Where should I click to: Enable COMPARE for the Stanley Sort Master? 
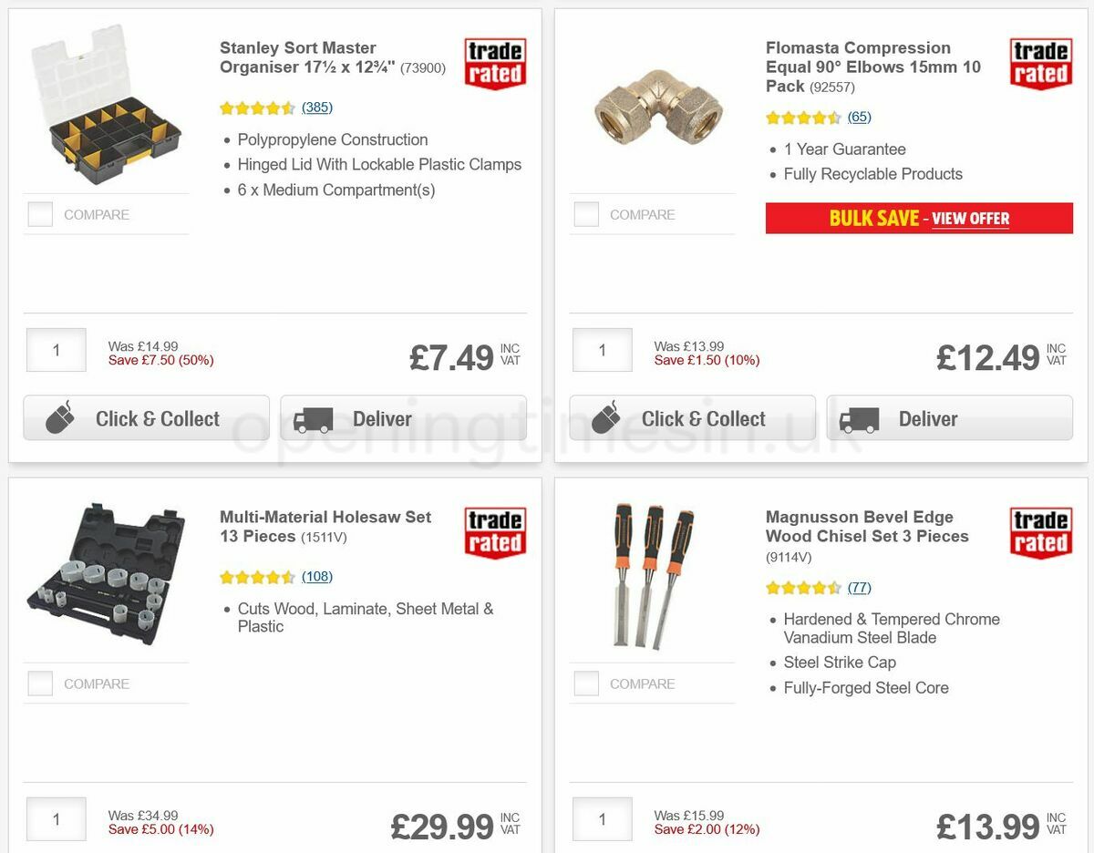pos(39,213)
